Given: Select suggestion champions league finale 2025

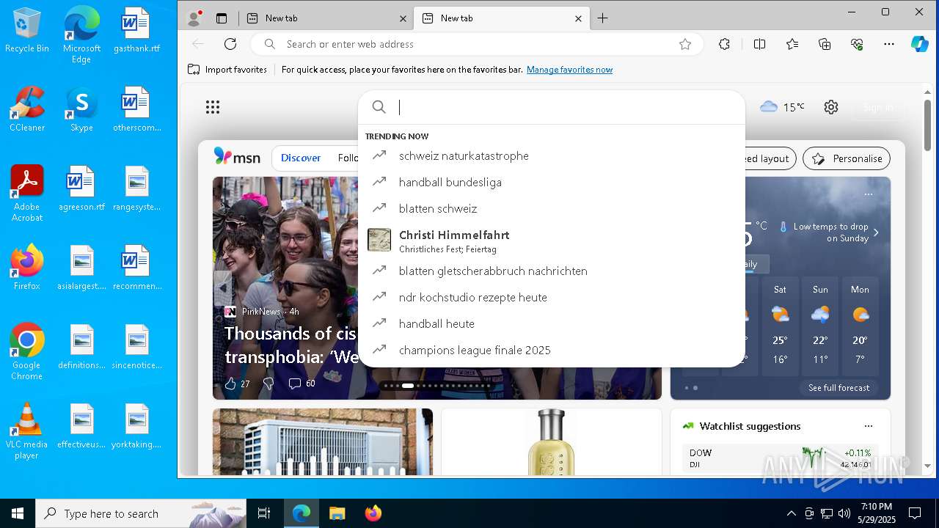Looking at the screenshot, I should click(x=552, y=350).
